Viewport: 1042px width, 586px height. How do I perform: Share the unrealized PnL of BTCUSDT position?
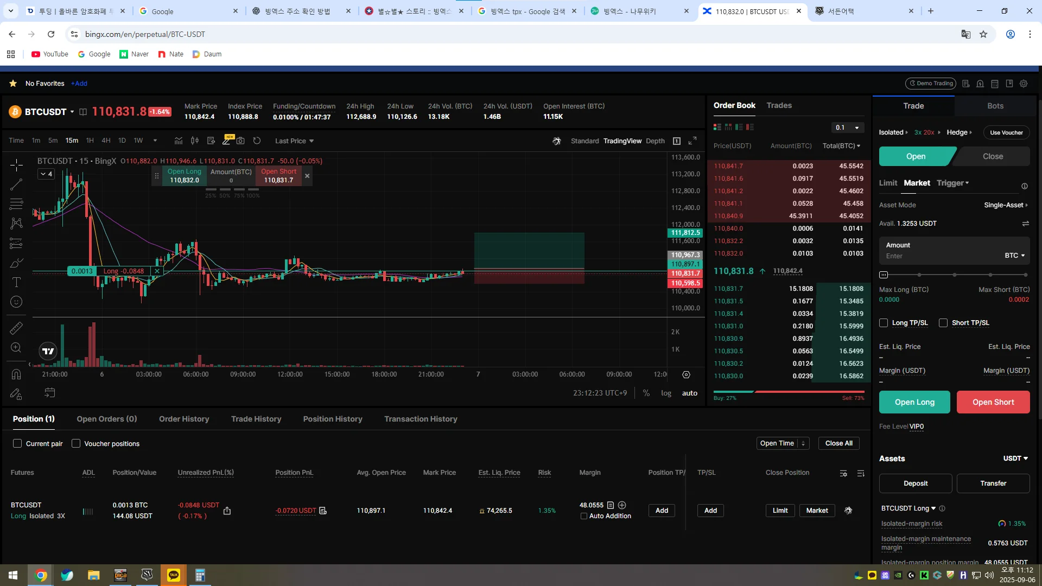click(227, 511)
